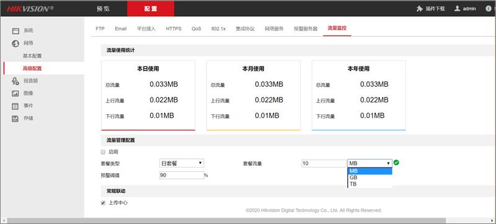Open 高级配置 in the sidebar
496x224 pixels.
[32, 68]
